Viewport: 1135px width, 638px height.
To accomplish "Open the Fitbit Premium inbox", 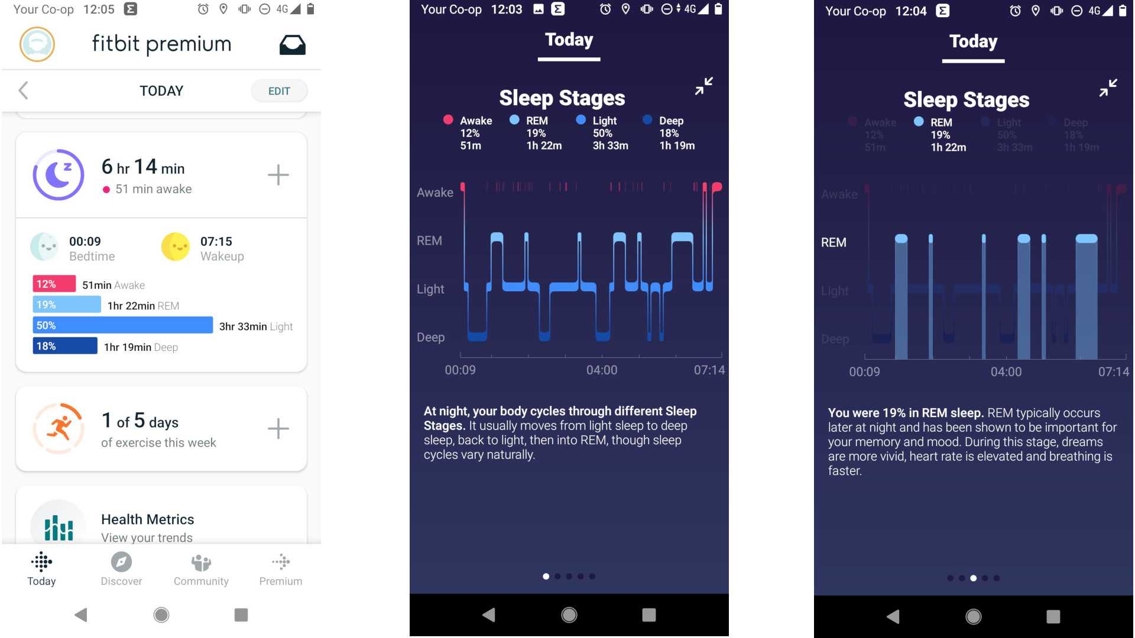I will (x=294, y=44).
